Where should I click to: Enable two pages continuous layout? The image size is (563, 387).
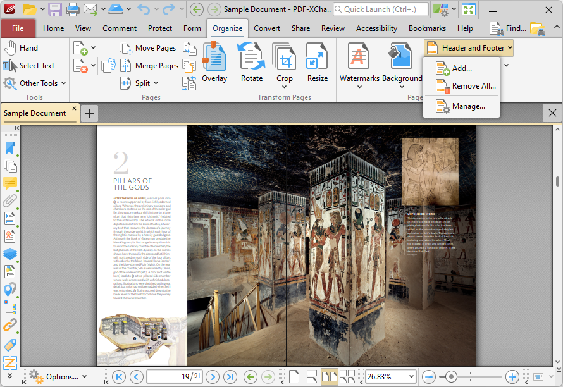347,377
